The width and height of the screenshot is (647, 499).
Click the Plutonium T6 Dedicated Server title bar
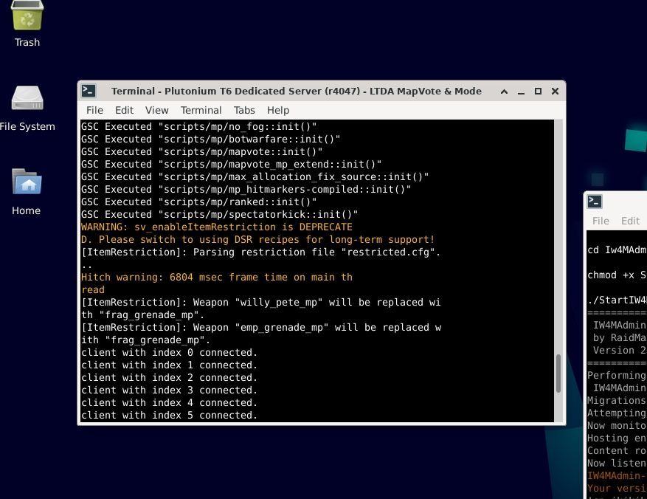point(295,92)
